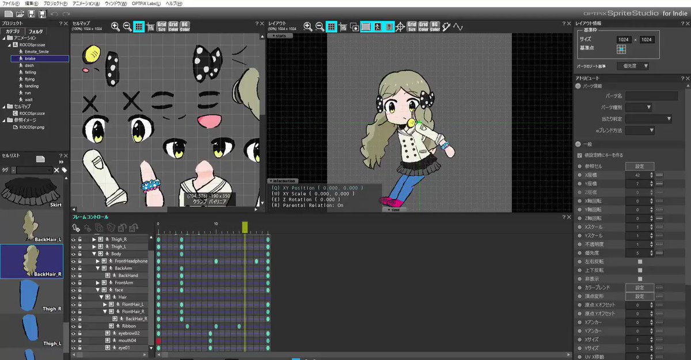This screenshot has width=691, height=360.
Task: Open the アニメーション menu
Action: [x=85, y=3]
